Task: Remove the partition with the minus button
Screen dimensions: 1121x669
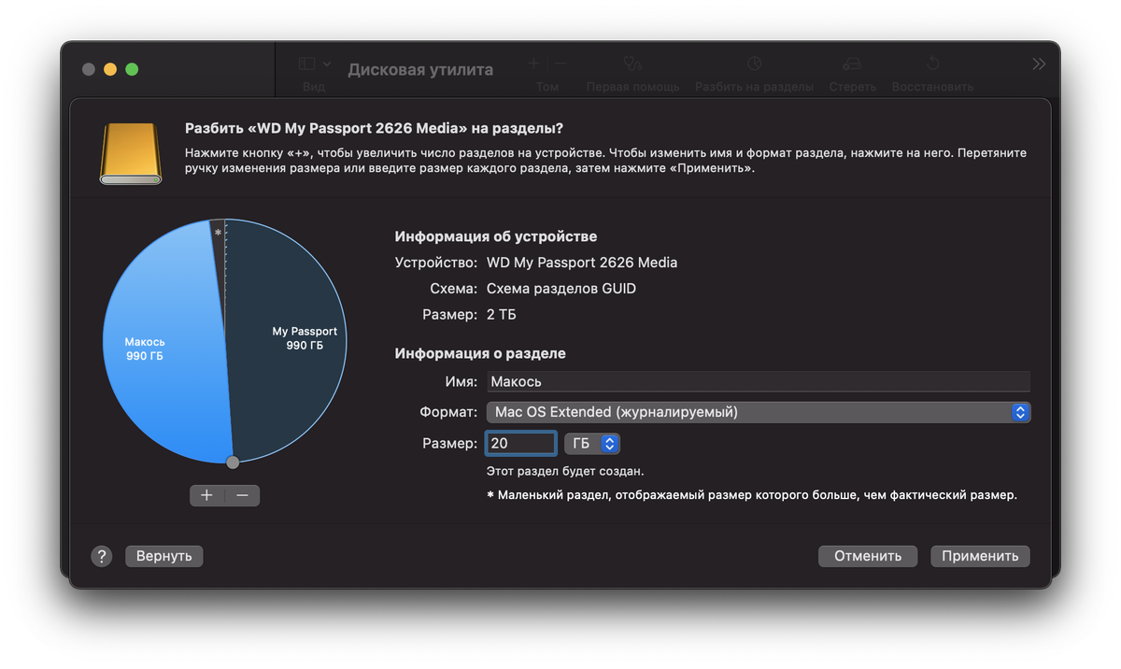Action: 242,495
